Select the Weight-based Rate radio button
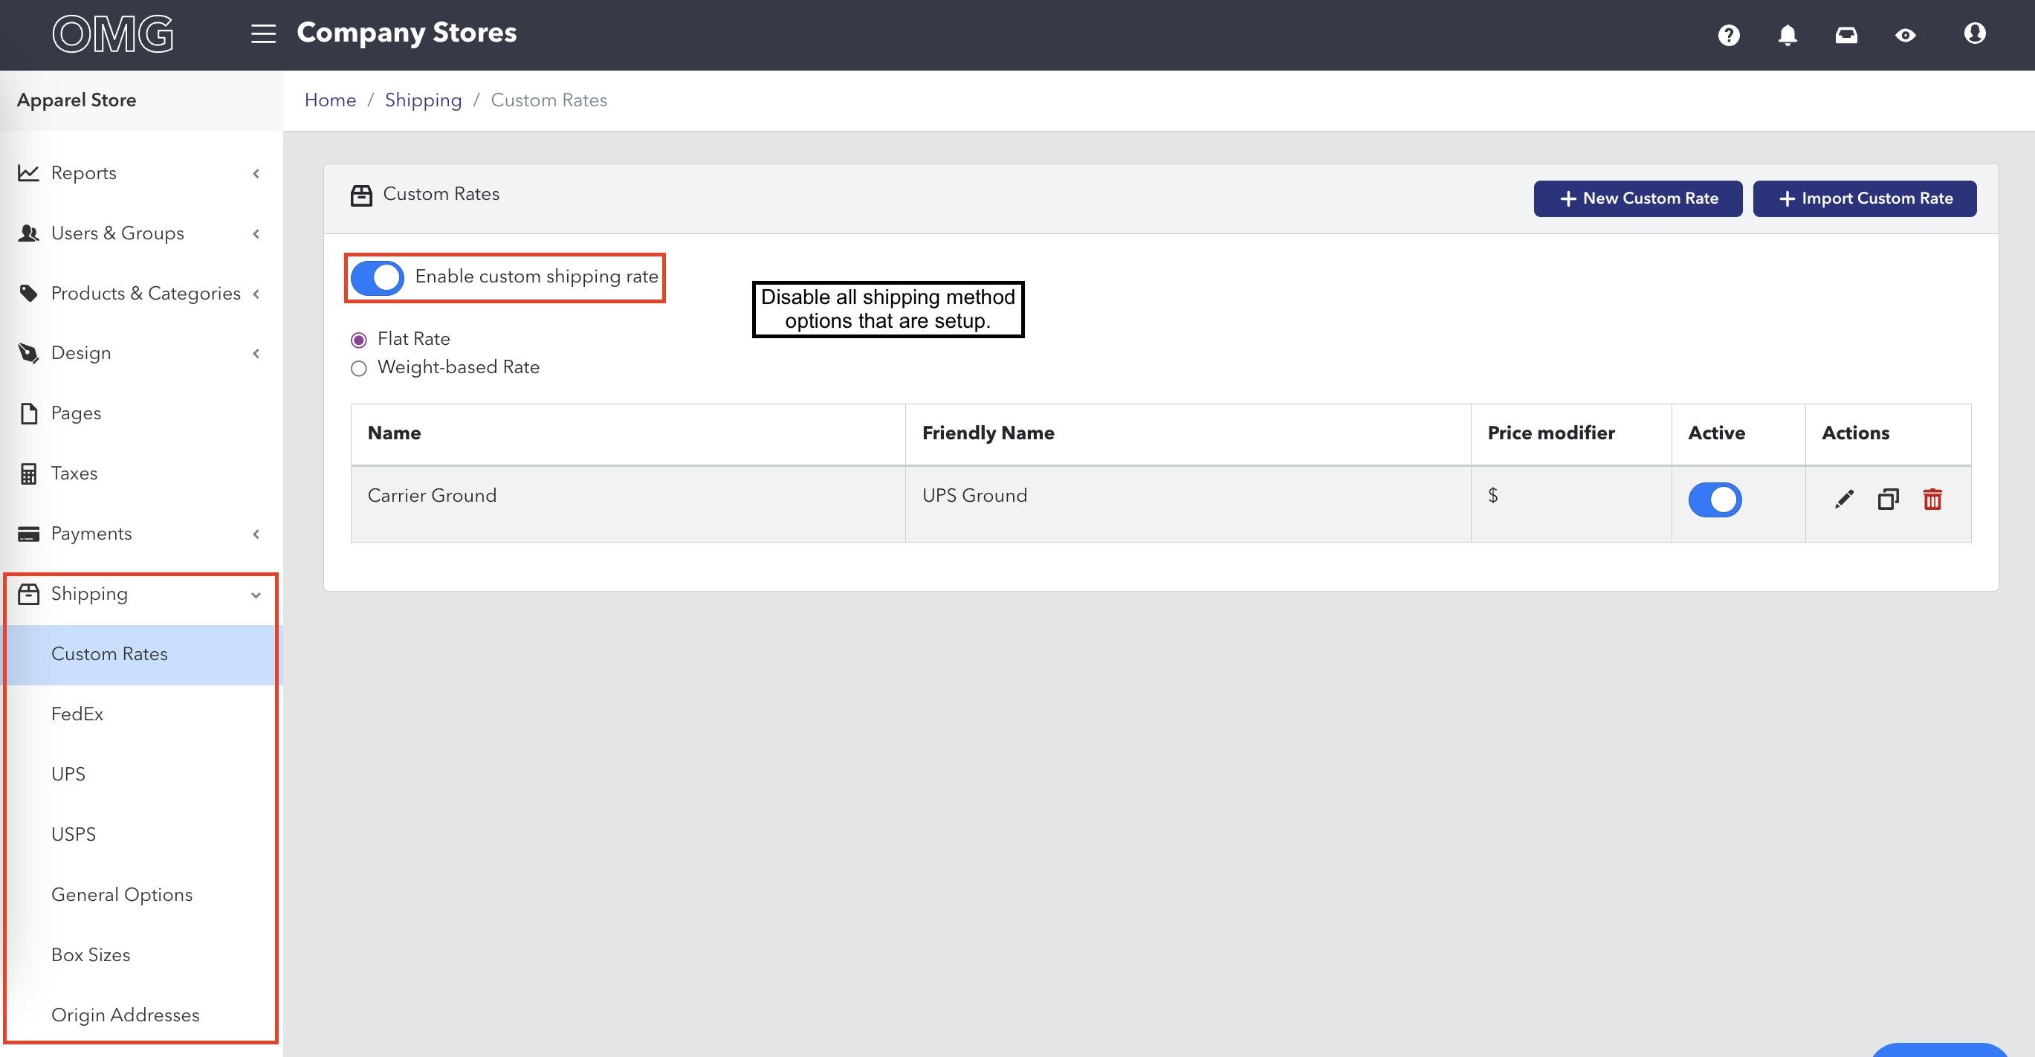 click(x=359, y=369)
